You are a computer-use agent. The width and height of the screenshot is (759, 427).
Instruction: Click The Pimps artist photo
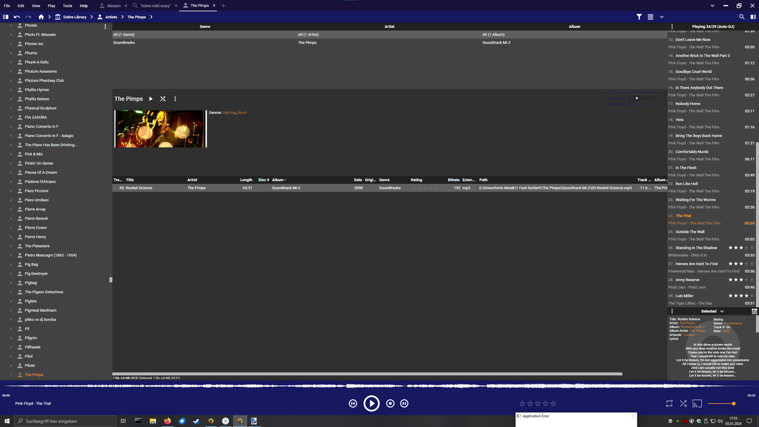click(x=160, y=128)
